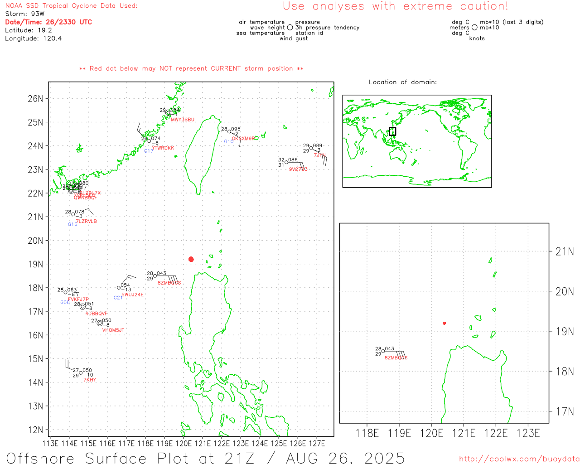Click station circle next to 9V27B3 observation
Screen dimensions: 580x464
[286, 162]
